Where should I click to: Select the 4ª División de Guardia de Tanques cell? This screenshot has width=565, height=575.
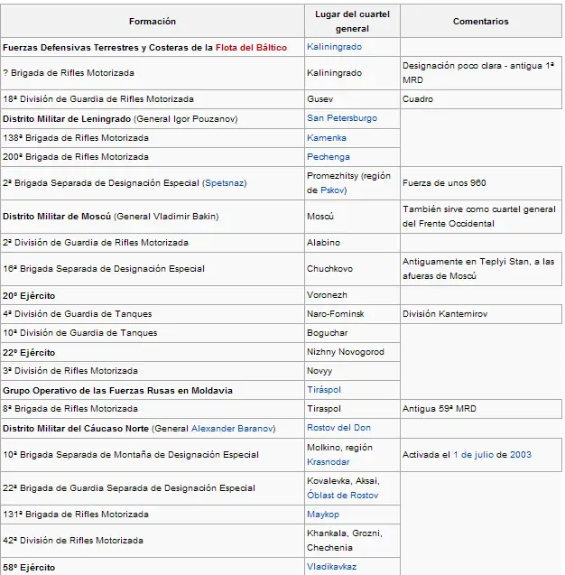153,314
